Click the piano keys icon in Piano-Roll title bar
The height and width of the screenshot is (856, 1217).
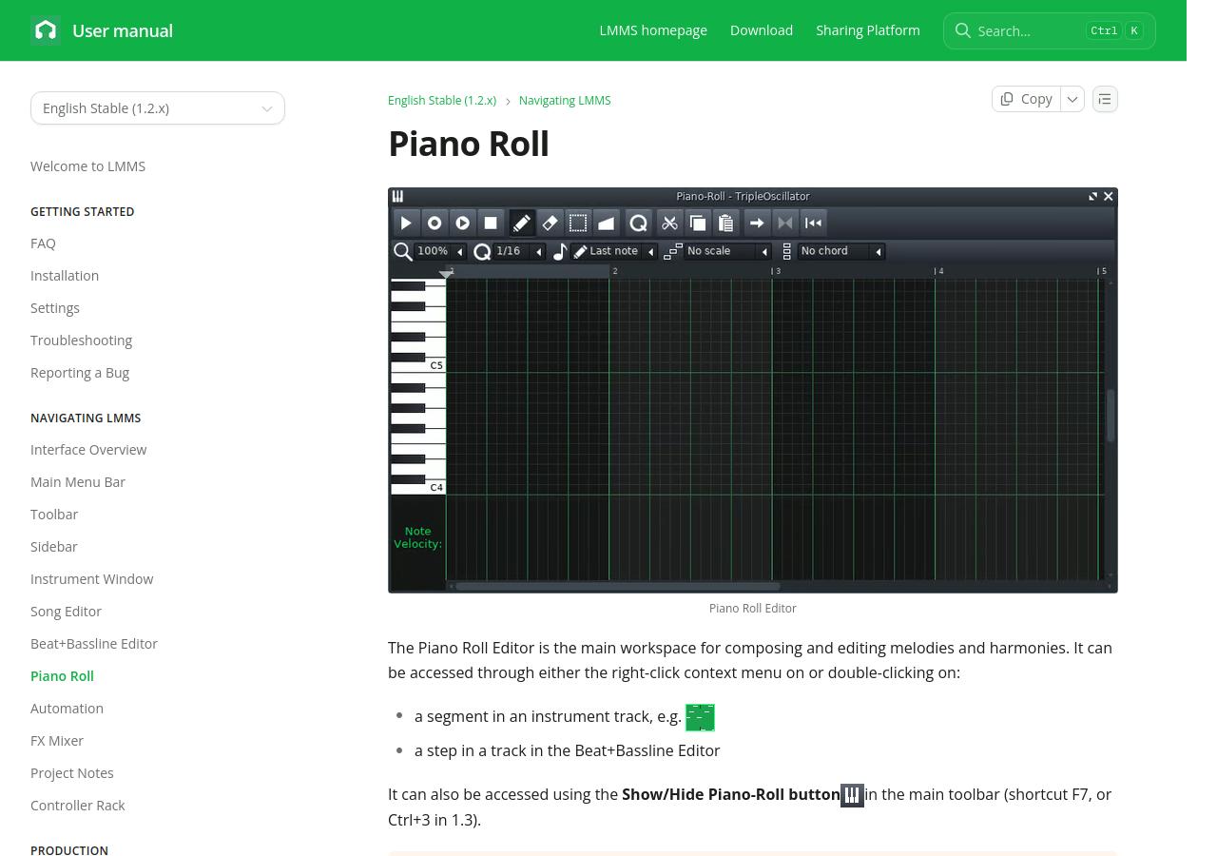(398, 196)
